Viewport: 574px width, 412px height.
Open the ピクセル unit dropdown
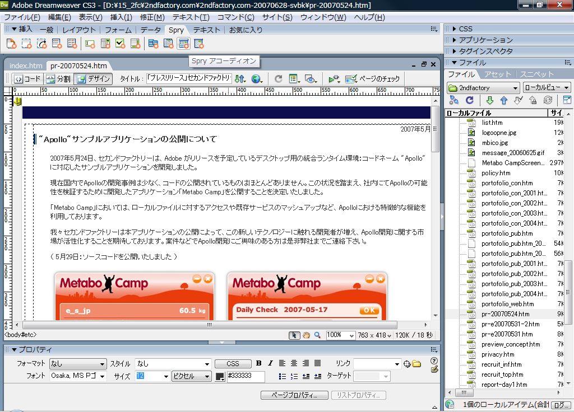tap(192, 376)
